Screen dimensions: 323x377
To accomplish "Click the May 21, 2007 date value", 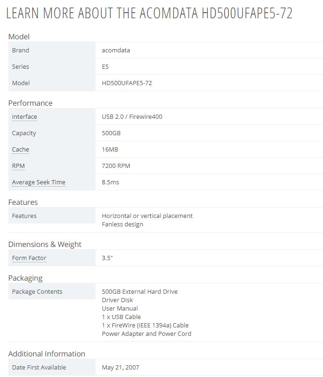I will pos(120,368).
